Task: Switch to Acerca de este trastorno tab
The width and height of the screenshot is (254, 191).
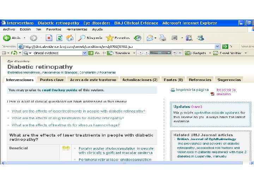Action: coord(93,80)
